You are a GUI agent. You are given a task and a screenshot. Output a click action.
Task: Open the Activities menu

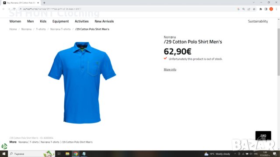(x=82, y=21)
